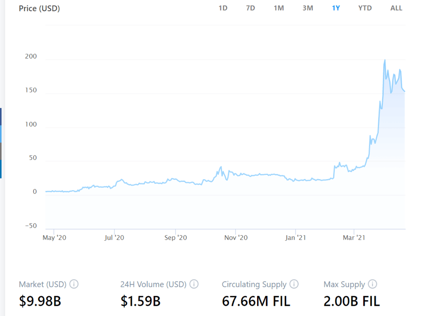424x316 pixels.
Task: Switch to the 1M chart view
Action: (x=279, y=8)
